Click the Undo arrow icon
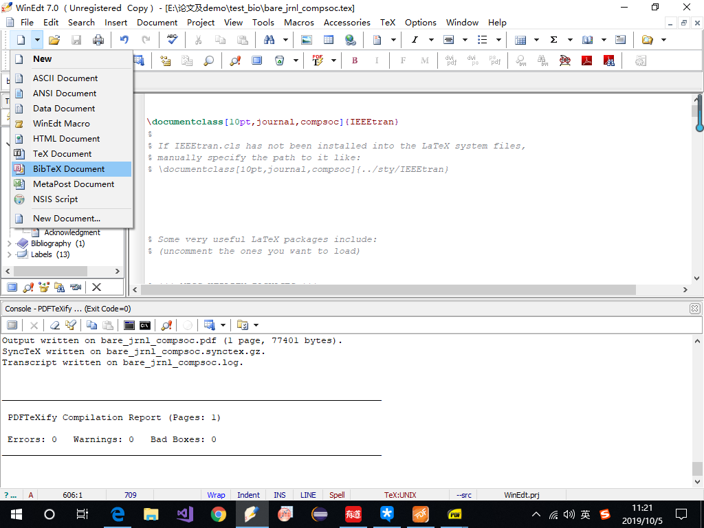704x528 pixels. point(124,40)
